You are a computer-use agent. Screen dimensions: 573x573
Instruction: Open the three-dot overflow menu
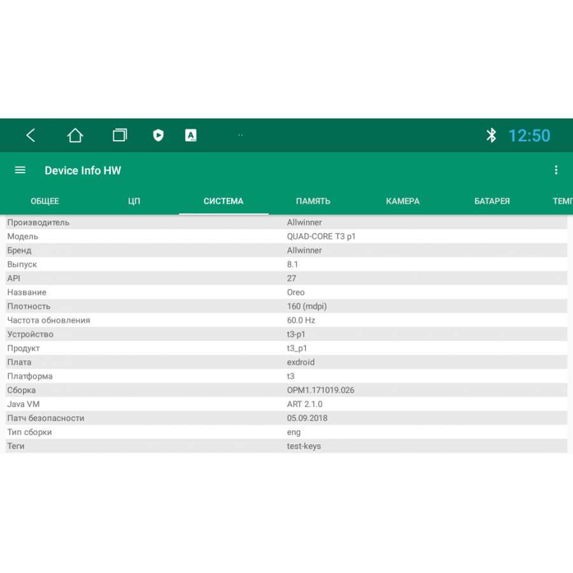point(556,170)
